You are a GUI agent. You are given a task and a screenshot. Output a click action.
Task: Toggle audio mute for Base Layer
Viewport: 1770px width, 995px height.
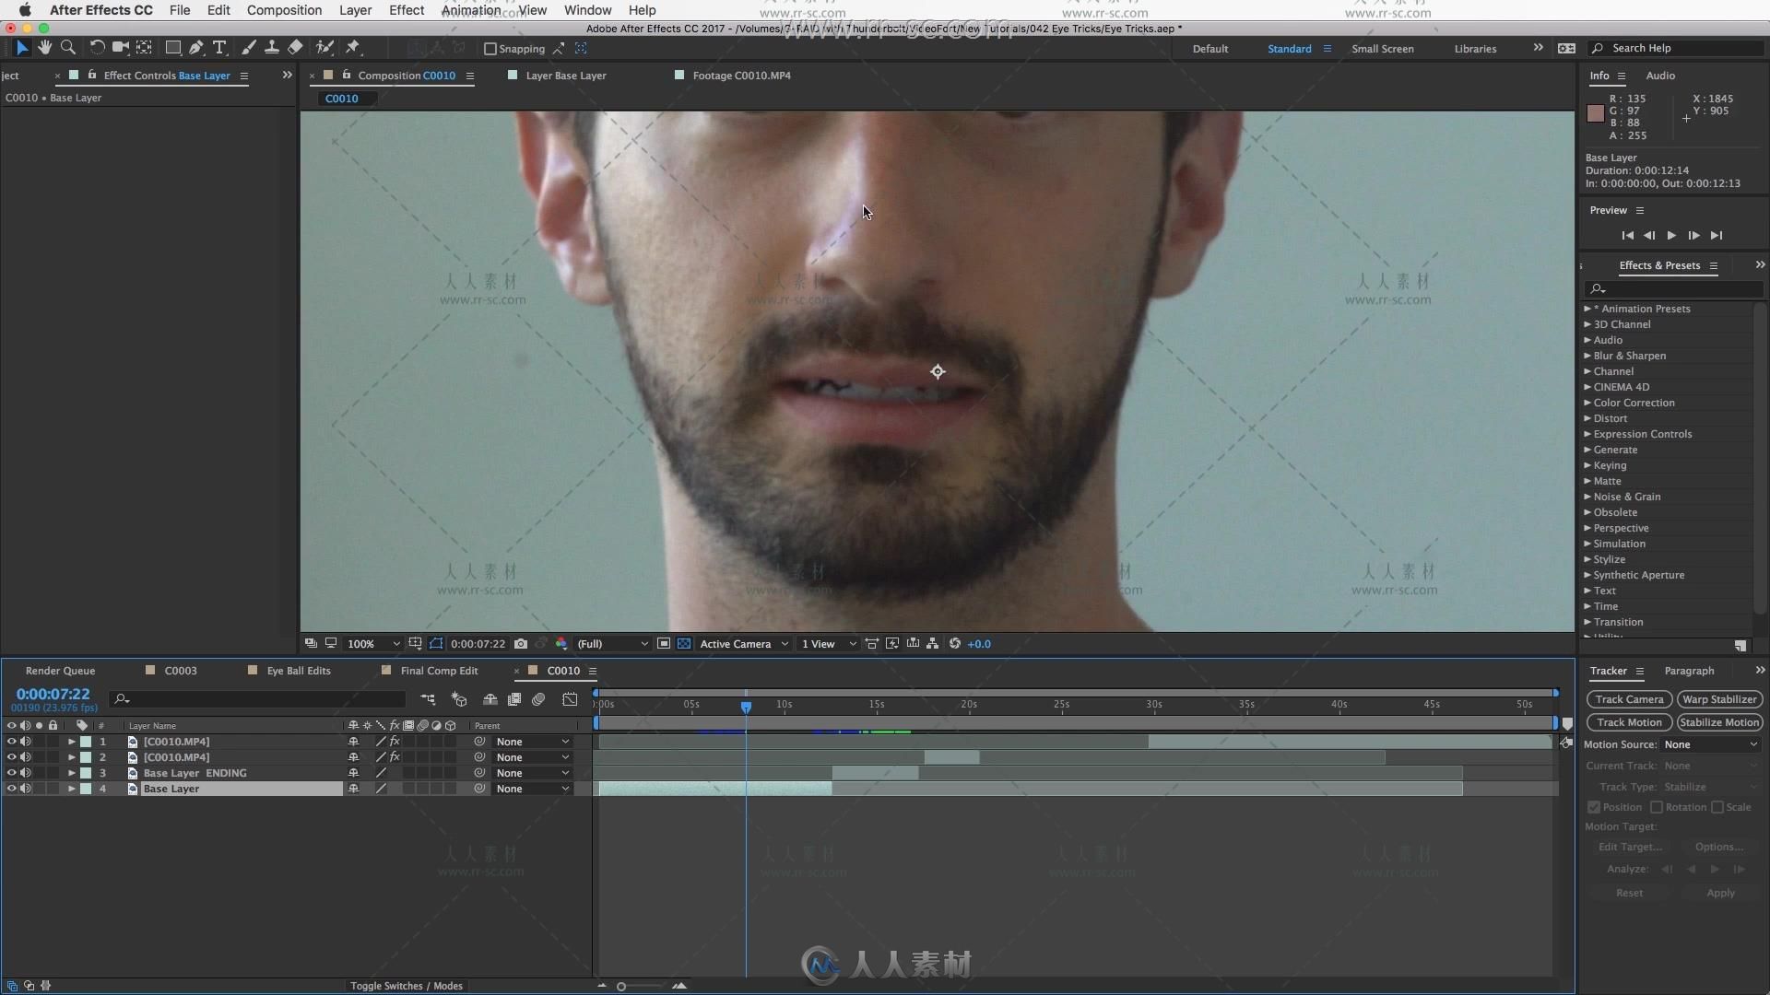(x=23, y=789)
